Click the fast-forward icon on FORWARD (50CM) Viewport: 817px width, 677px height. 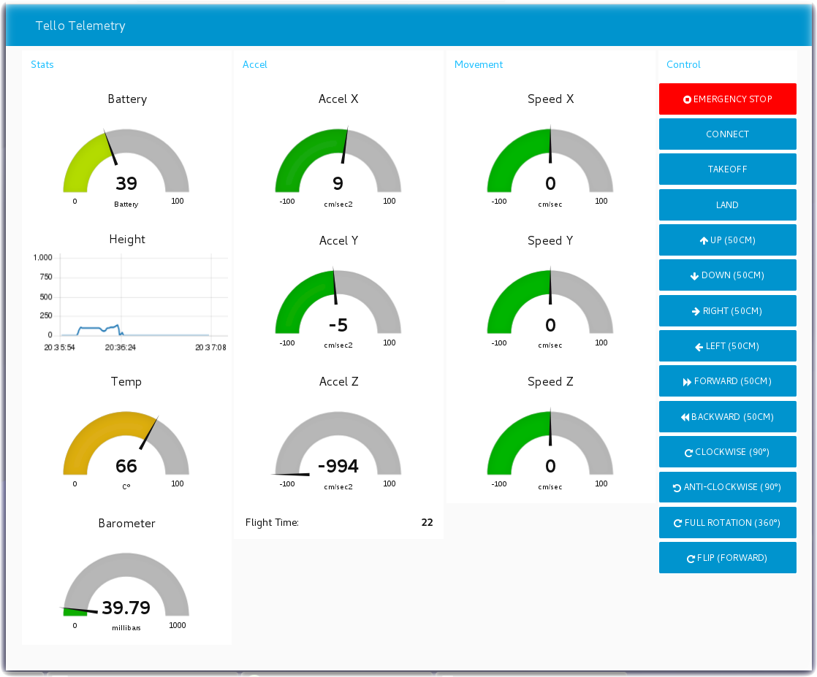687,382
